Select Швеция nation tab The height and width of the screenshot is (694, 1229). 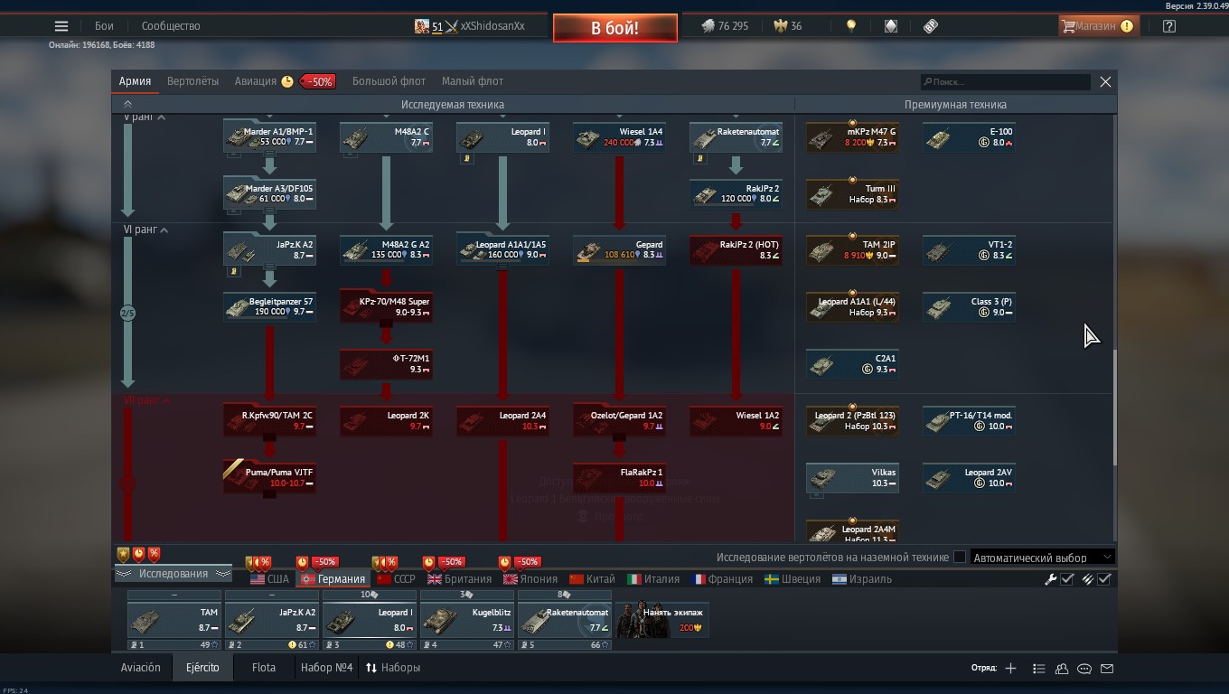click(x=793, y=579)
